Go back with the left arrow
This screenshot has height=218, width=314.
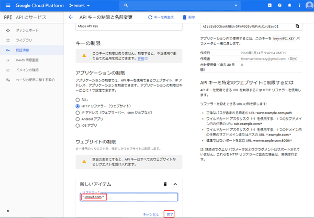click(71, 17)
